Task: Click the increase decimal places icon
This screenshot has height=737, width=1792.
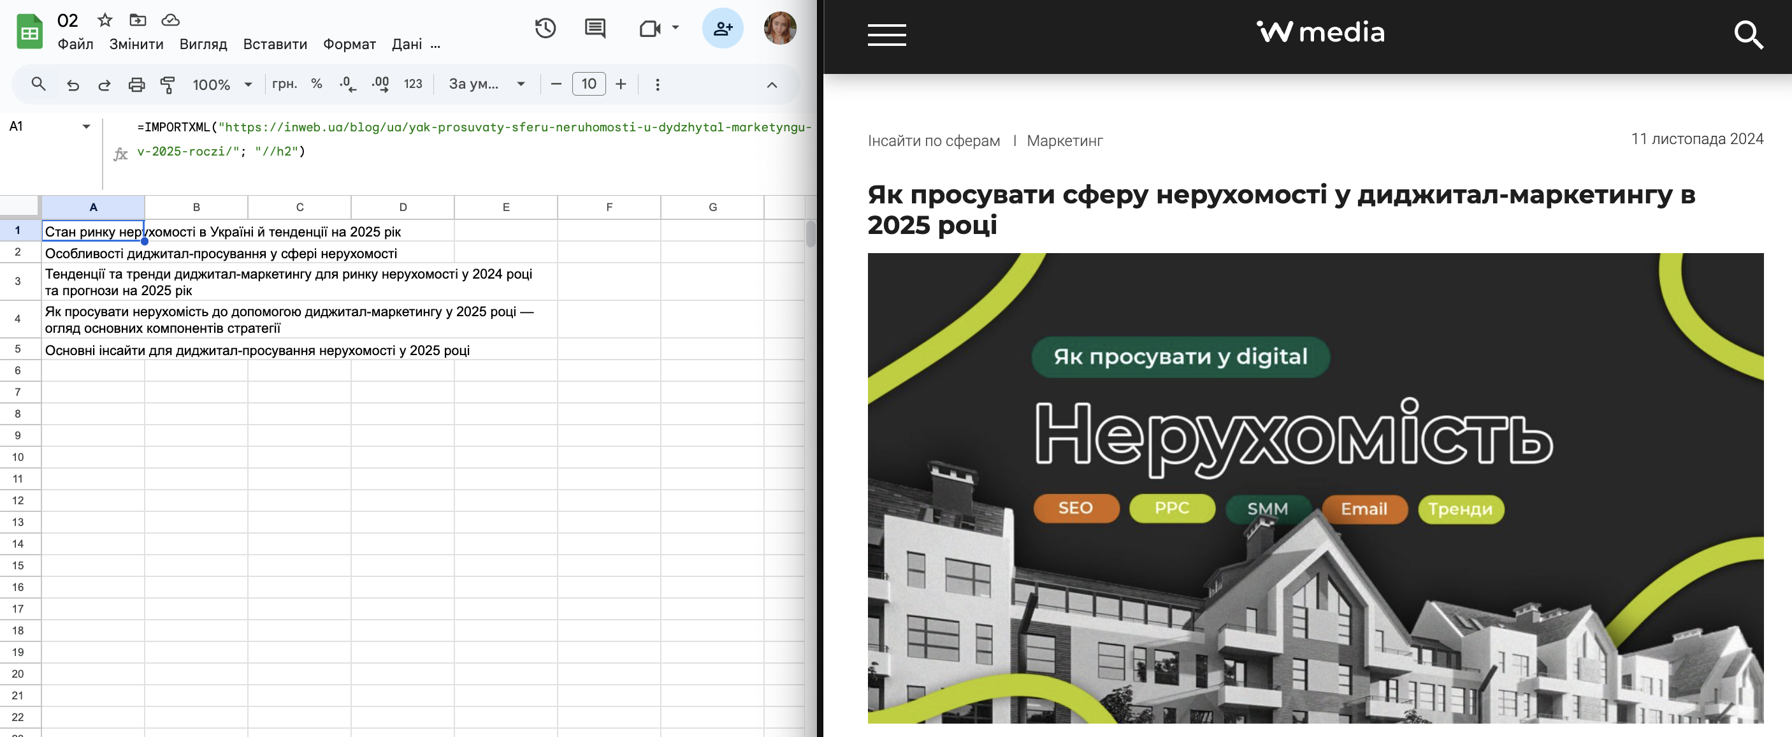Action: tap(385, 84)
